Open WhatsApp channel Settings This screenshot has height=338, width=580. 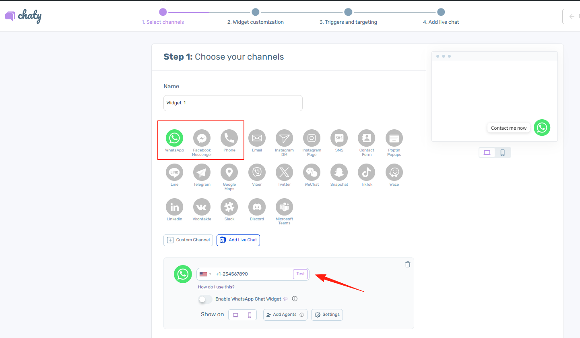[327, 315]
